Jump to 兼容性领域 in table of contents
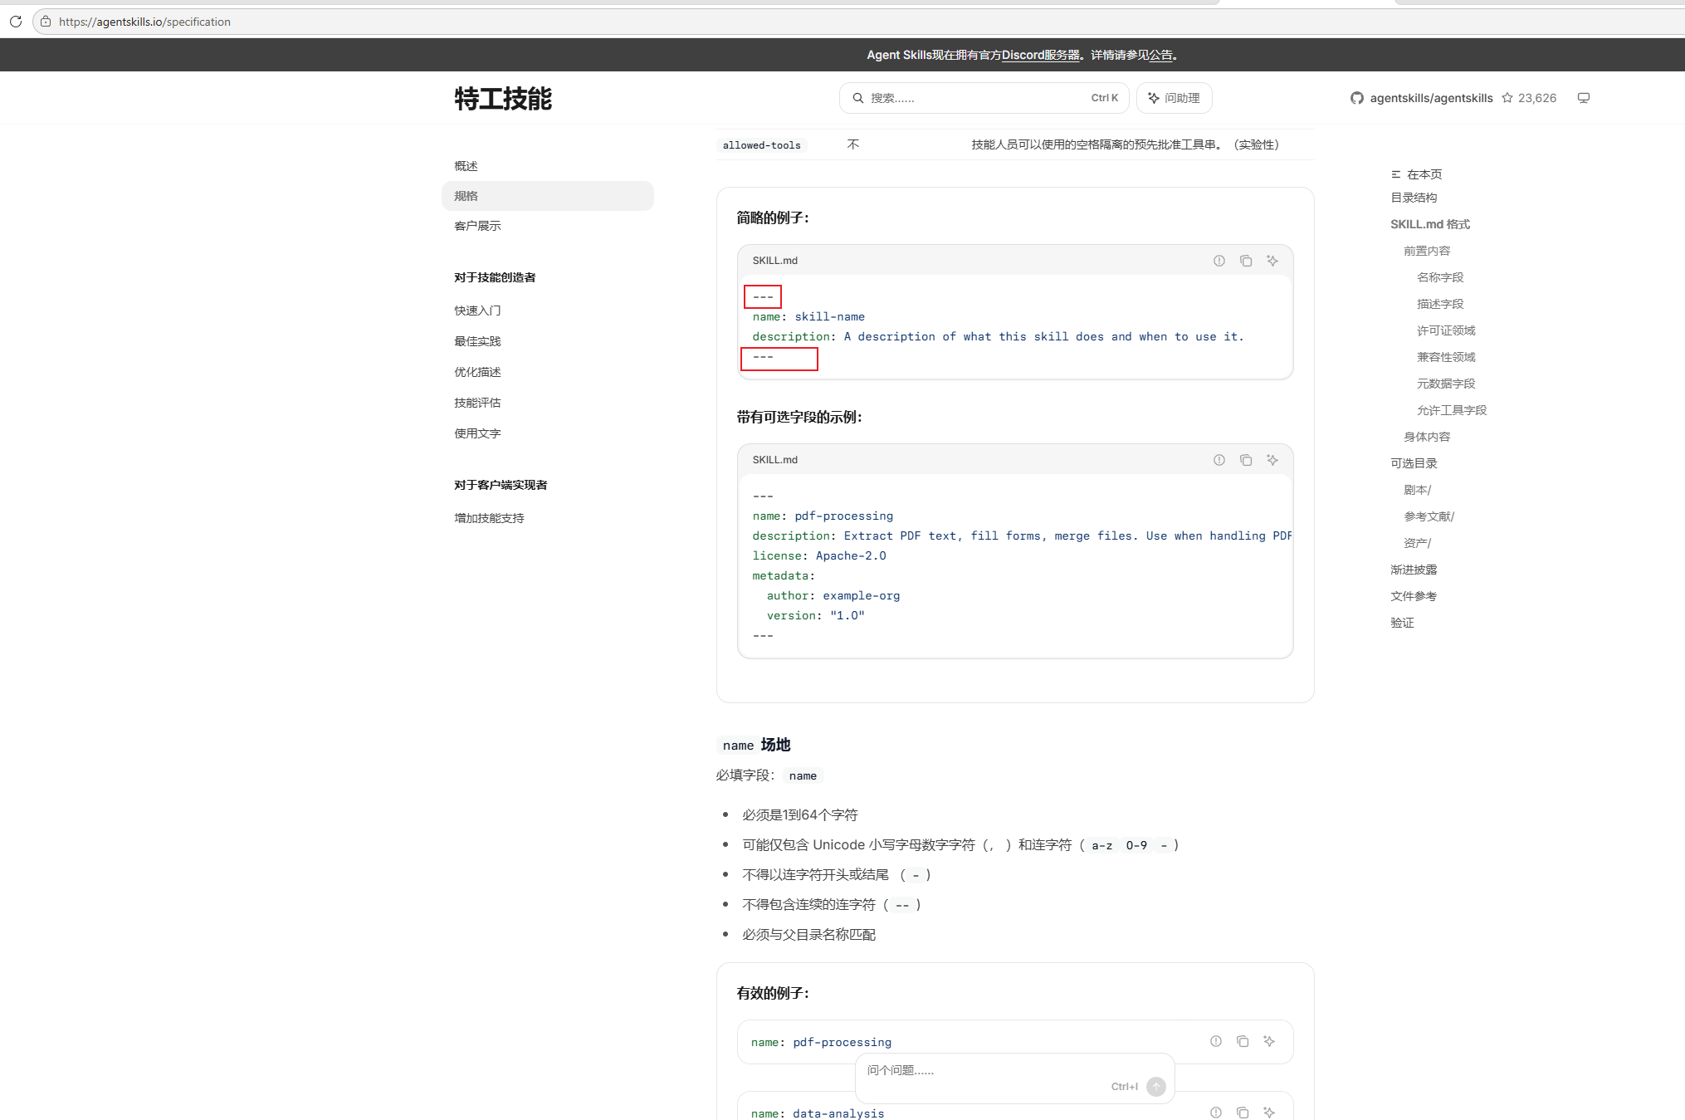 (x=1446, y=357)
